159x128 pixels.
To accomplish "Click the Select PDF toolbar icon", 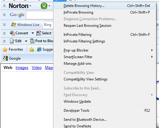I will pos(39,33).
